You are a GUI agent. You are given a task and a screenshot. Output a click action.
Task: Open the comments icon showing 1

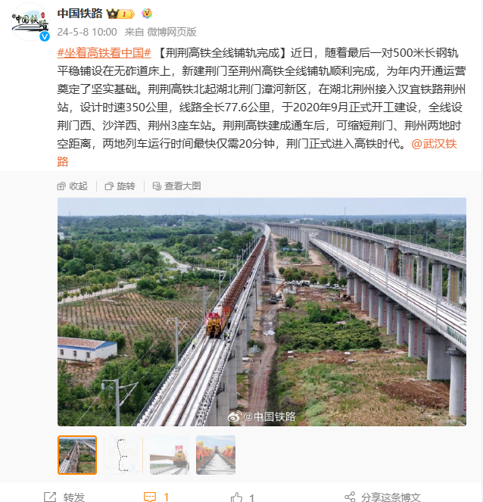point(156,497)
